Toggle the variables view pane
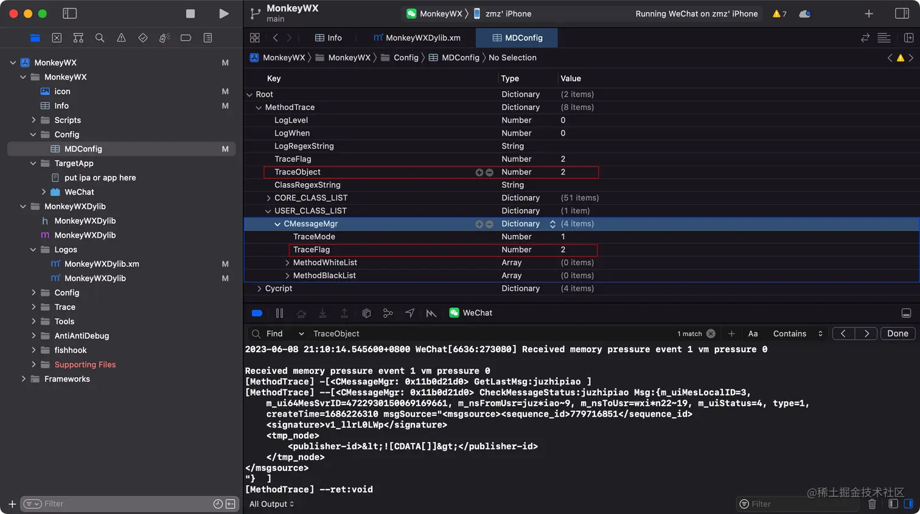 pyautogui.click(x=893, y=504)
